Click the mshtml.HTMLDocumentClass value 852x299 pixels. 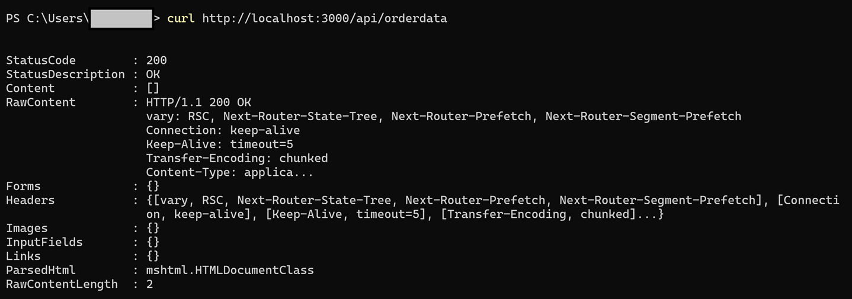pos(230,270)
